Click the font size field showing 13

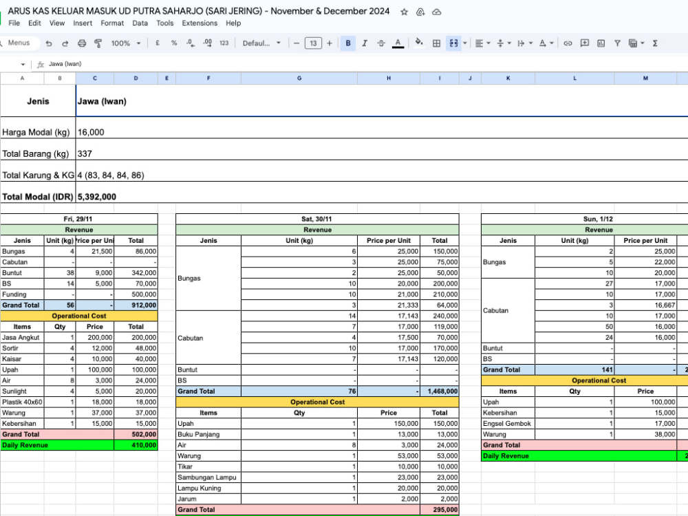[x=313, y=43]
